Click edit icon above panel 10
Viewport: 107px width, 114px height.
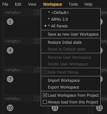[x=37, y=98]
